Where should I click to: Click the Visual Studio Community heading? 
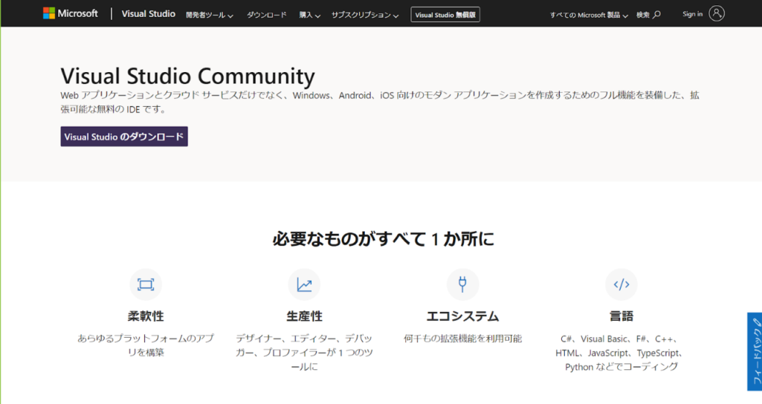point(187,76)
